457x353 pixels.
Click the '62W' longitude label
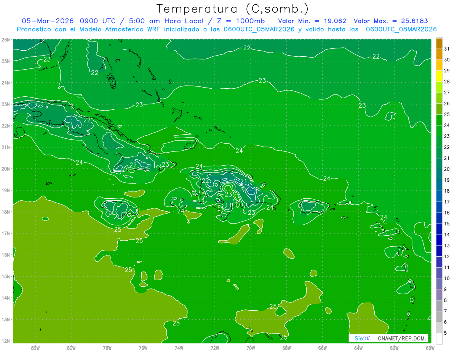pyautogui.click(x=394, y=348)
